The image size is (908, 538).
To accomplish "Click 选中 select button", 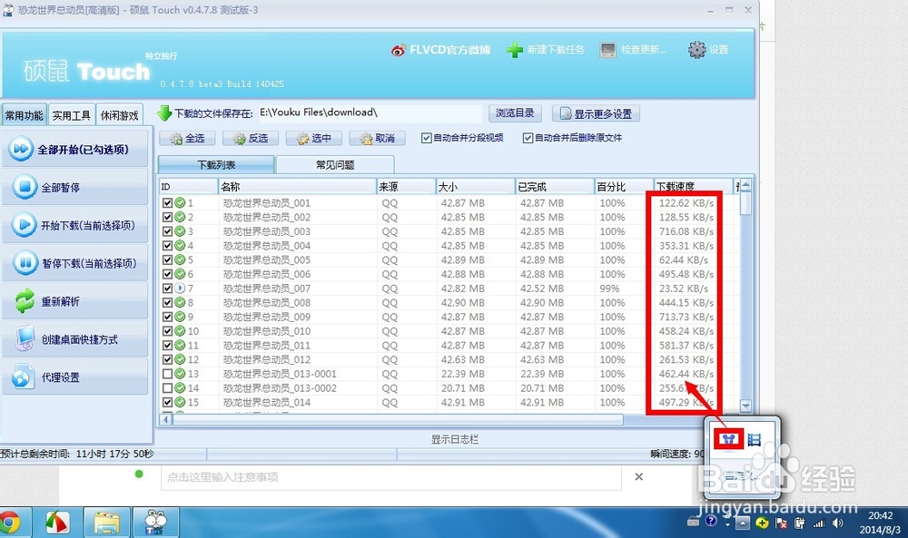I will click(314, 138).
